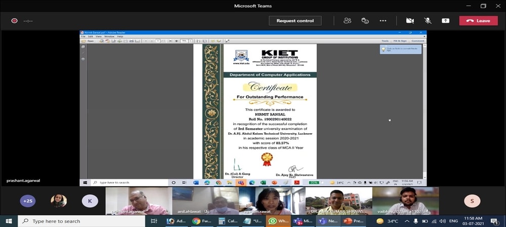506x227 pixels.
Task: Click the Windows search box
Action: [x=81, y=221]
